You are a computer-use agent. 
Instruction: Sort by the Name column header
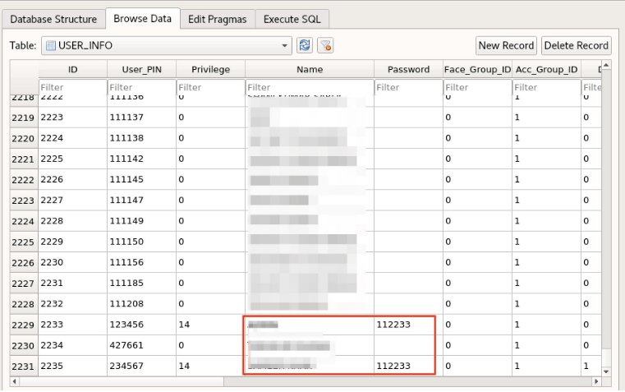pos(310,69)
